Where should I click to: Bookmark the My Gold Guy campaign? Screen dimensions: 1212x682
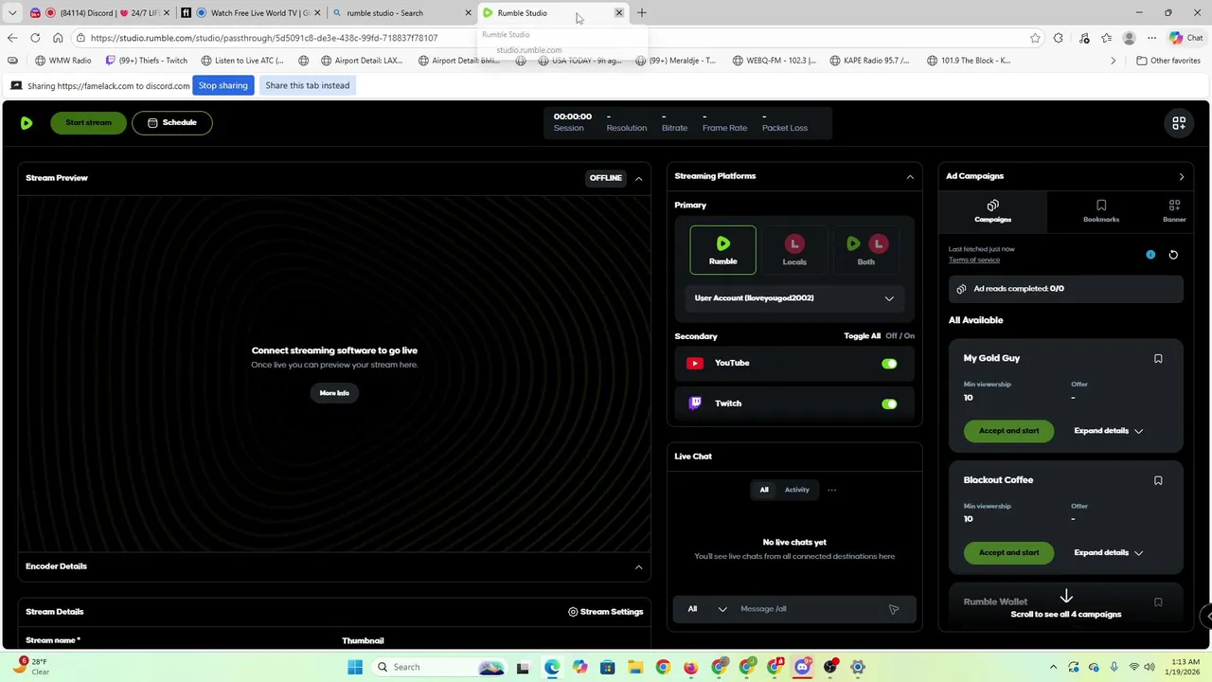coord(1158,359)
